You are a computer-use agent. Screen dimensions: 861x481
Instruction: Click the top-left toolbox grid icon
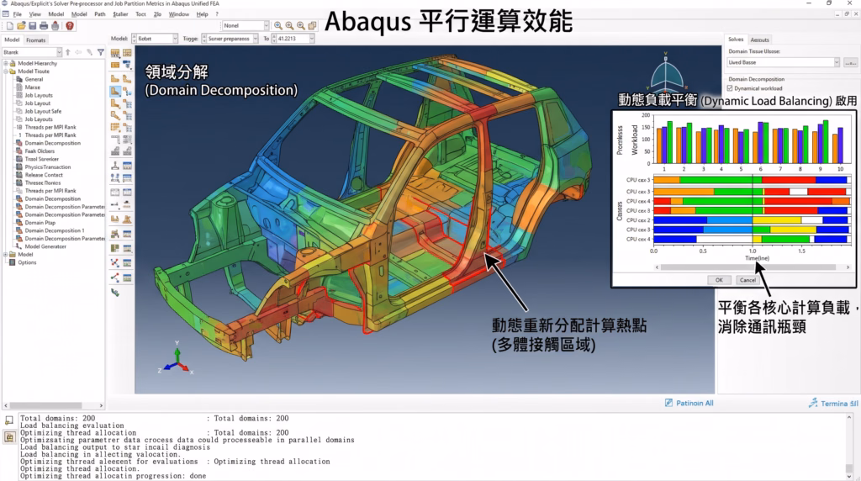click(x=115, y=53)
